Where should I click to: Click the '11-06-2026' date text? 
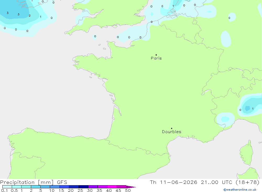(178, 182)
